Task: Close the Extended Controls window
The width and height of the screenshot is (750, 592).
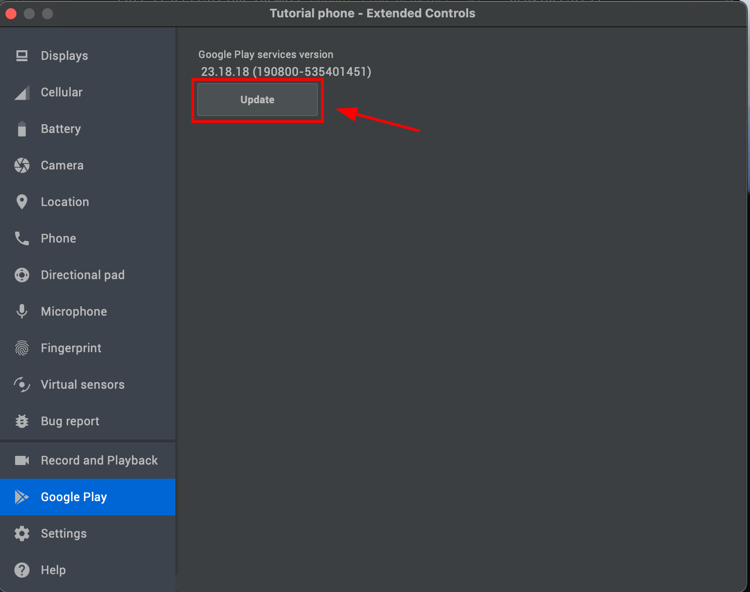Action: tap(11, 14)
